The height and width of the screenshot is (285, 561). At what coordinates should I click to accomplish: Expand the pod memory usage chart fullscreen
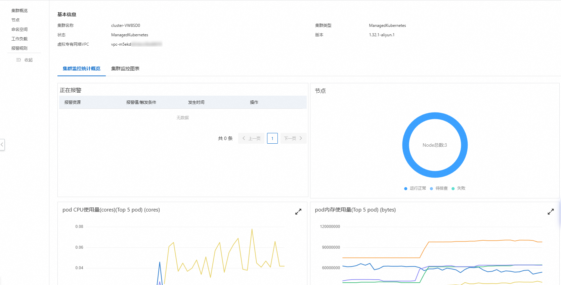pos(551,212)
